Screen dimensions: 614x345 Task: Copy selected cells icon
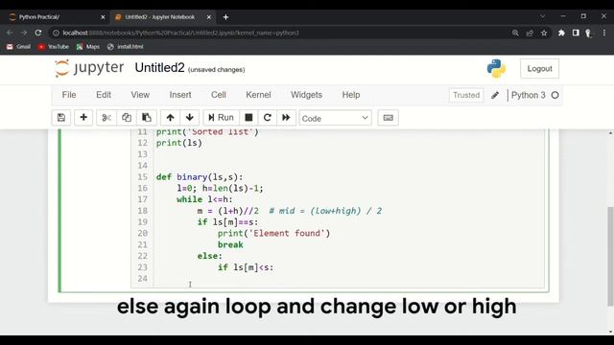click(x=127, y=118)
